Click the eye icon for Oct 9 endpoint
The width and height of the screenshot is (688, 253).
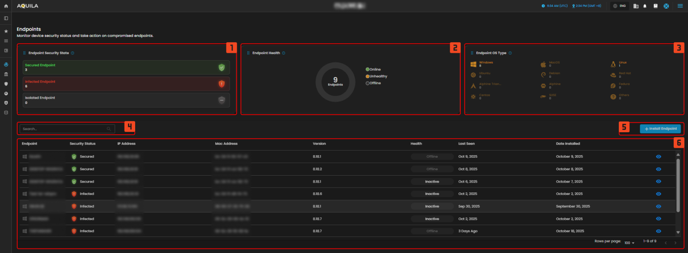[x=659, y=157]
